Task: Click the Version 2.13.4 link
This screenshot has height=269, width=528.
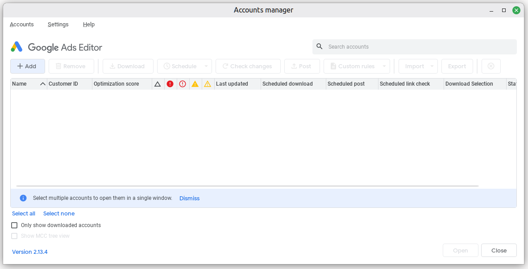Action: [x=29, y=252]
